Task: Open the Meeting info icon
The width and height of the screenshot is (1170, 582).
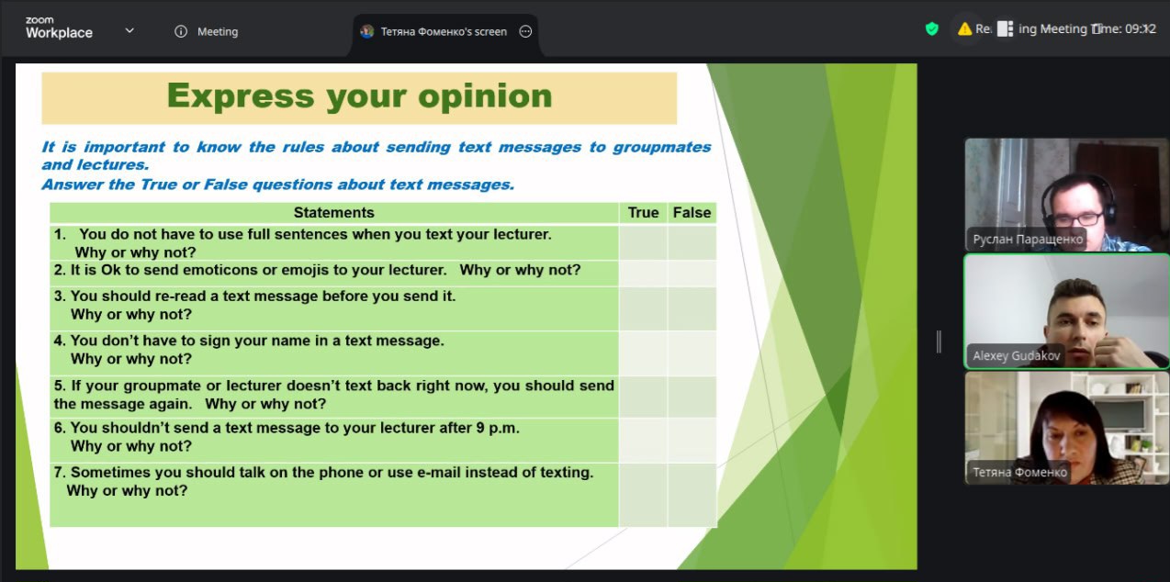Action: click(181, 31)
